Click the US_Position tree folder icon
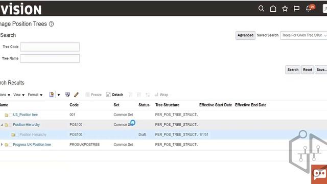 [x=7, y=115]
